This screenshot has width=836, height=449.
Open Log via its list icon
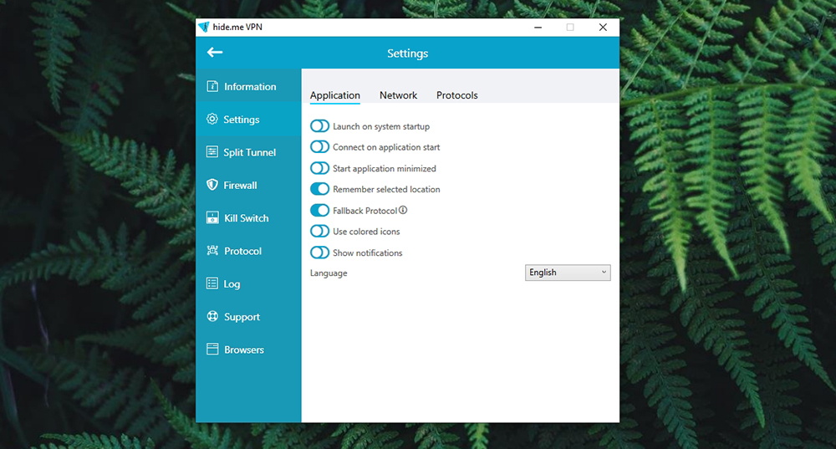(x=212, y=283)
